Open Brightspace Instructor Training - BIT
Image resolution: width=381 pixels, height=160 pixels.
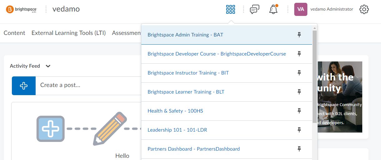[x=188, y=73]
